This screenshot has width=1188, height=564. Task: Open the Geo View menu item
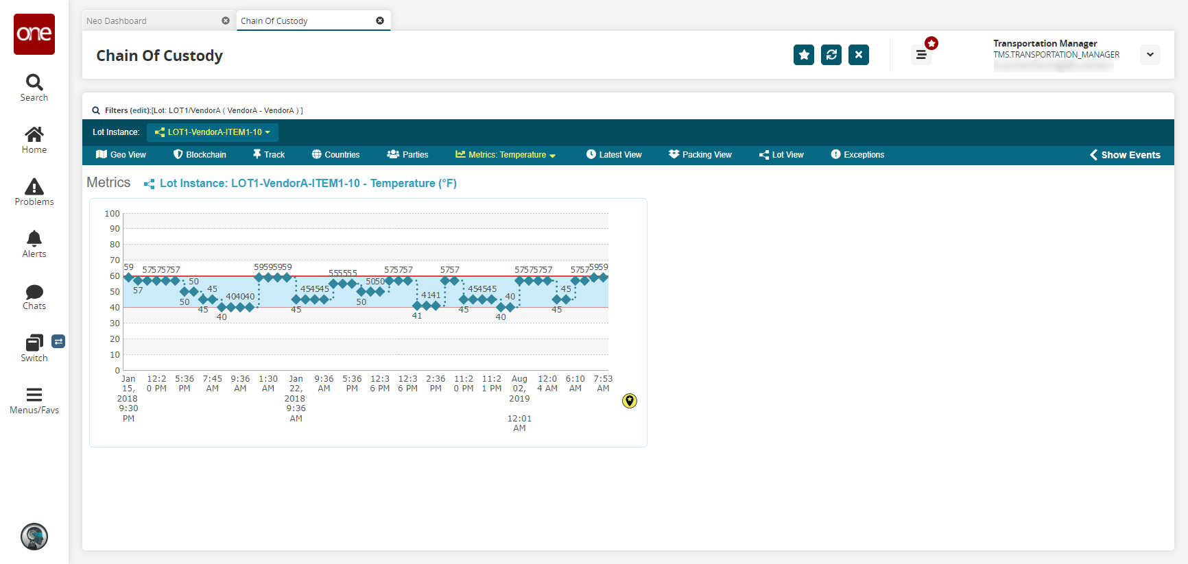coord(121,155)
